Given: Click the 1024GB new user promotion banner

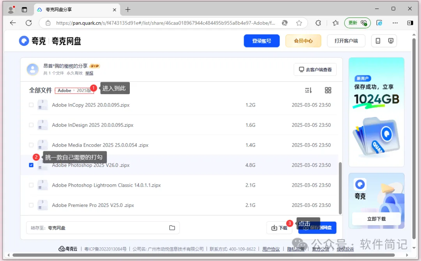Looking at the screenshot, I should (x=377, y=112).
